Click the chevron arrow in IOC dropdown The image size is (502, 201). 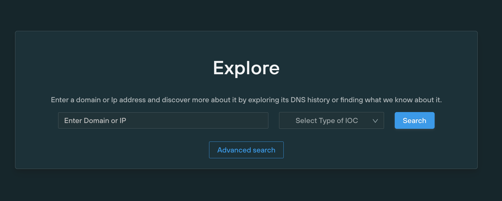click(x=375, y=121)
